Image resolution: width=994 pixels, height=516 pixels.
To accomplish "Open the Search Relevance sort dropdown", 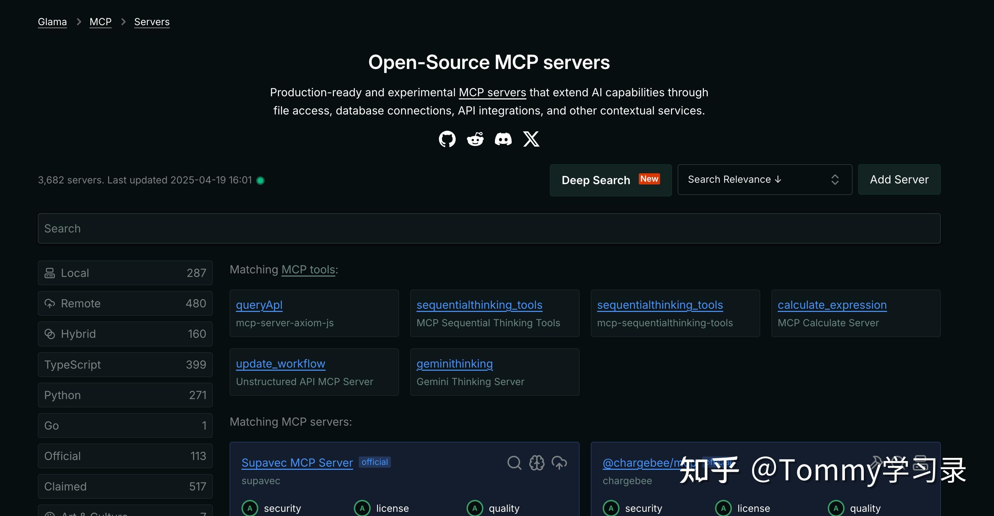I will (x=764, y=180).
